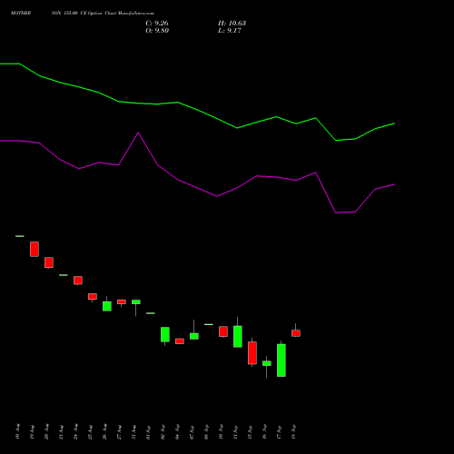
Task: Click the high value H: 10.63
Action: (x=232, y=24)
